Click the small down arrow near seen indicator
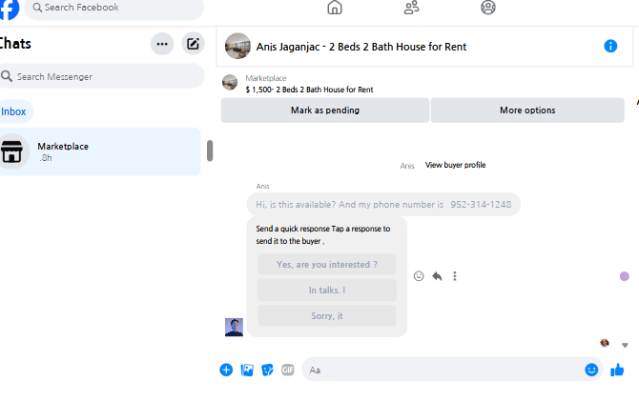 point(625,345)
